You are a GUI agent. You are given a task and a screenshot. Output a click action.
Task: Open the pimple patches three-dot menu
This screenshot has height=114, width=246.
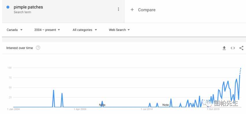coord(118,9)
